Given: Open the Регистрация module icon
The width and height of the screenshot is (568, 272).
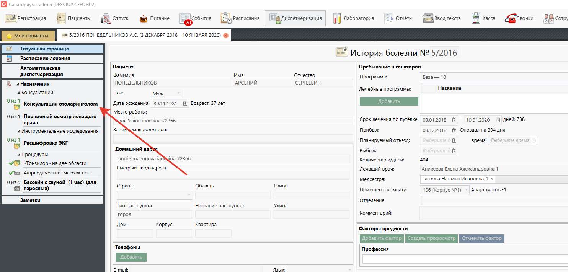Looking at the screenshot, I should pos(11,18).
